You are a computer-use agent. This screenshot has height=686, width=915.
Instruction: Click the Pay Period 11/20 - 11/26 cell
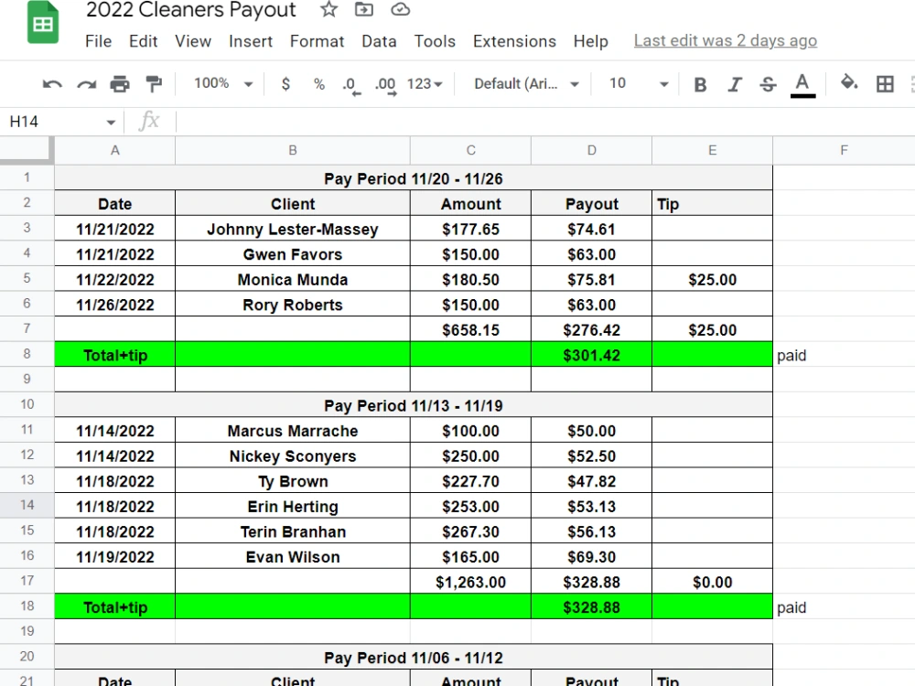point(414,178)
